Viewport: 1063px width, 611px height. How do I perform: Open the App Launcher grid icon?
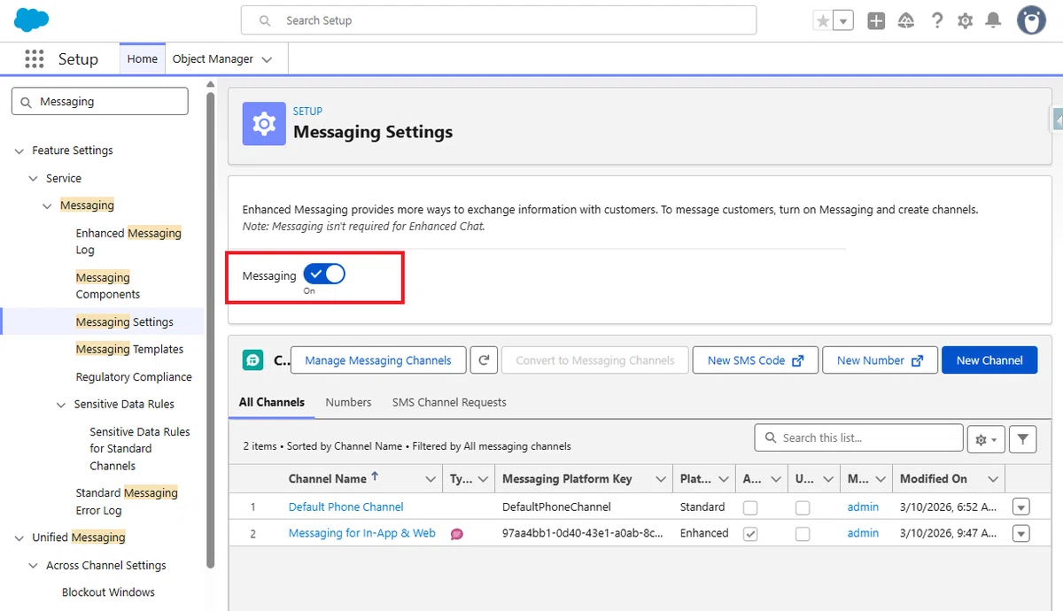[x=35, y=59]
